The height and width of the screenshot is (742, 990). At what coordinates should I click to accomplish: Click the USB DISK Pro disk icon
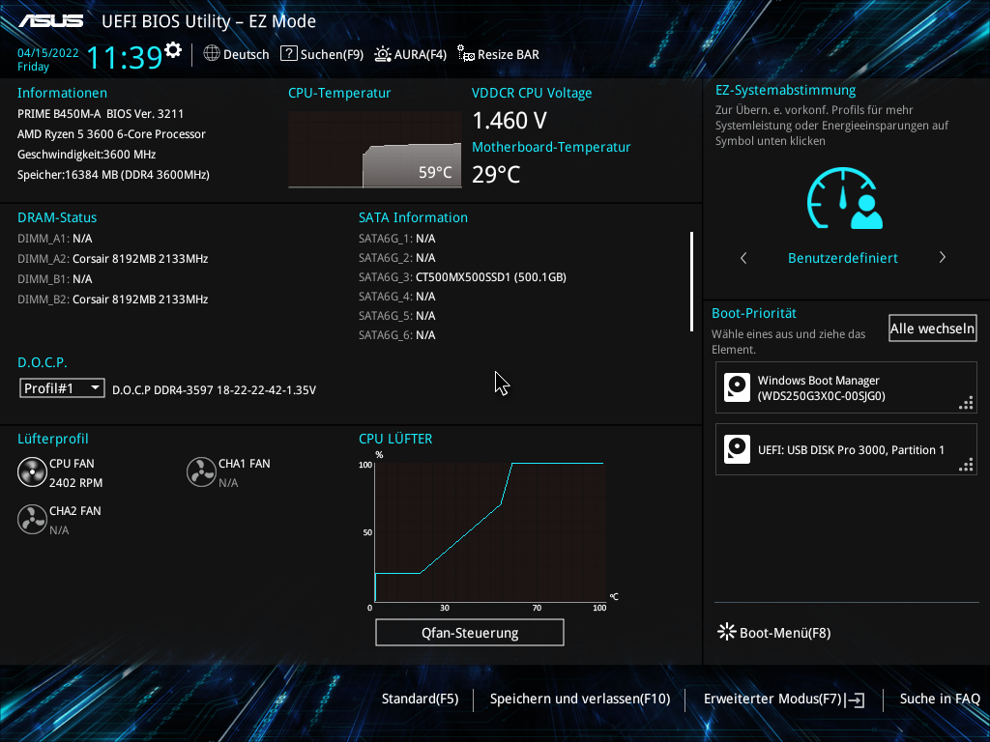tap(737, 449)
